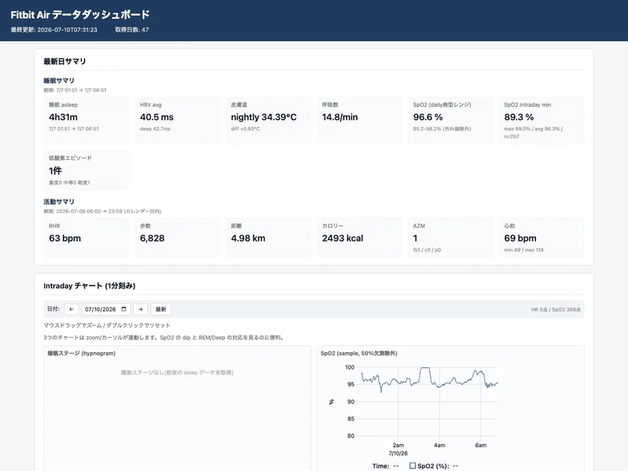
Task: Click SpO2 intraday min card label
Action: point(528,105)
